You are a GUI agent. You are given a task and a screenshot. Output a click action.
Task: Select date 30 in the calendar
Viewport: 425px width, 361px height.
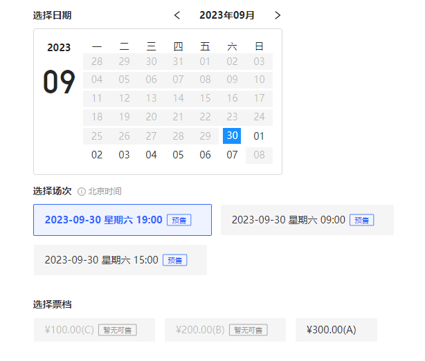232,136
